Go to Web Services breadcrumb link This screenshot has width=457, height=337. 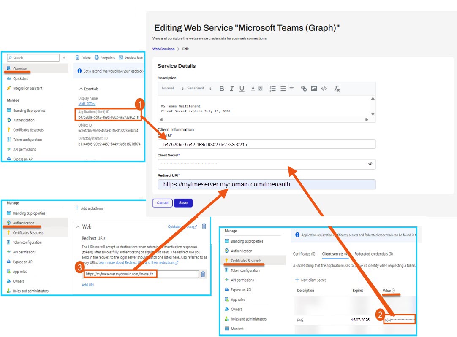pos(163,49)
